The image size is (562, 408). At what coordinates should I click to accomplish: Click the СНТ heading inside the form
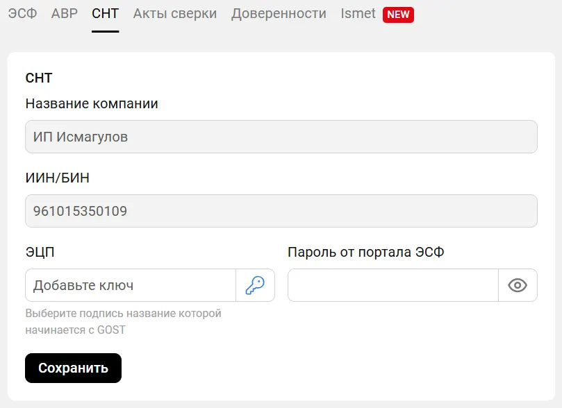pyautogui.click(x=39, y=78)
